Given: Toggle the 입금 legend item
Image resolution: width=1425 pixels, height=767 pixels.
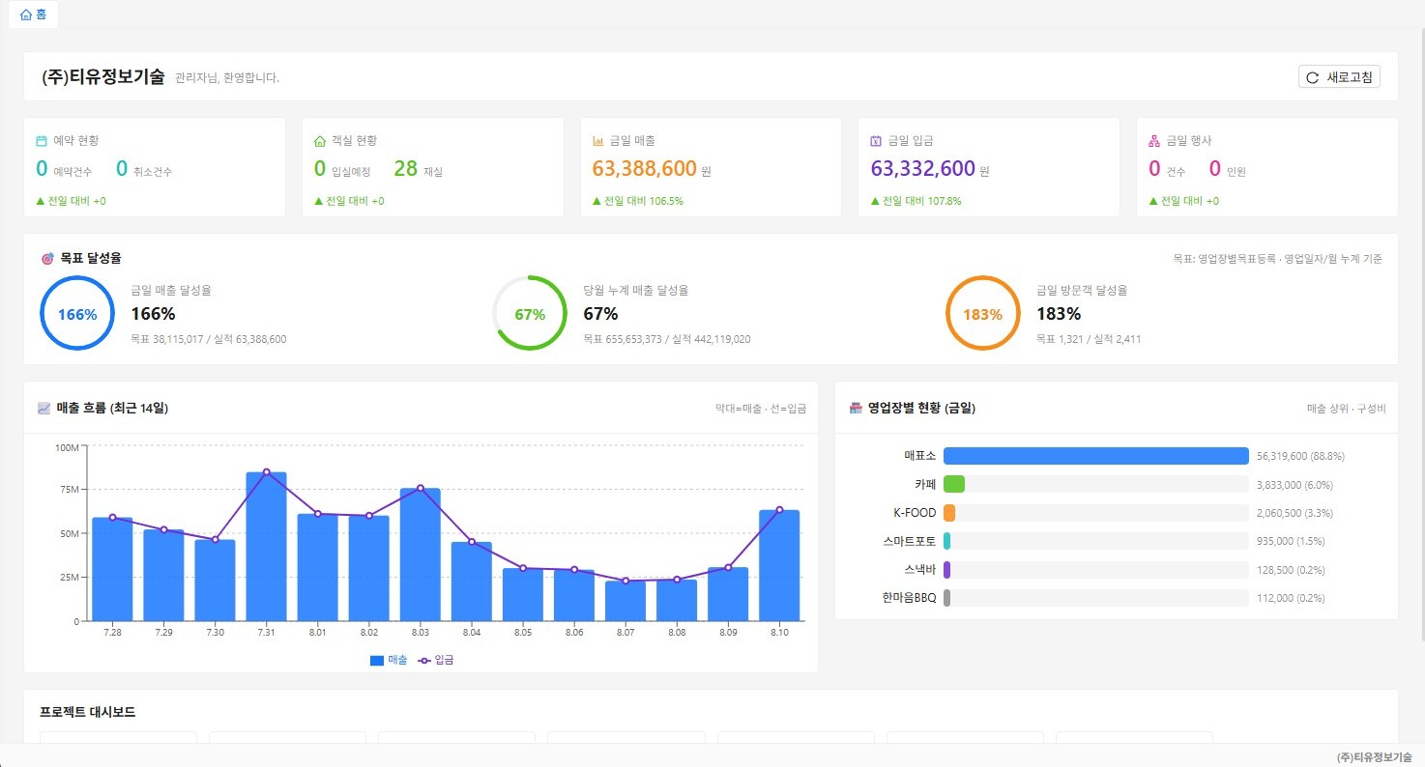Looking at the screenshot, I should click(x=436, y=660).
